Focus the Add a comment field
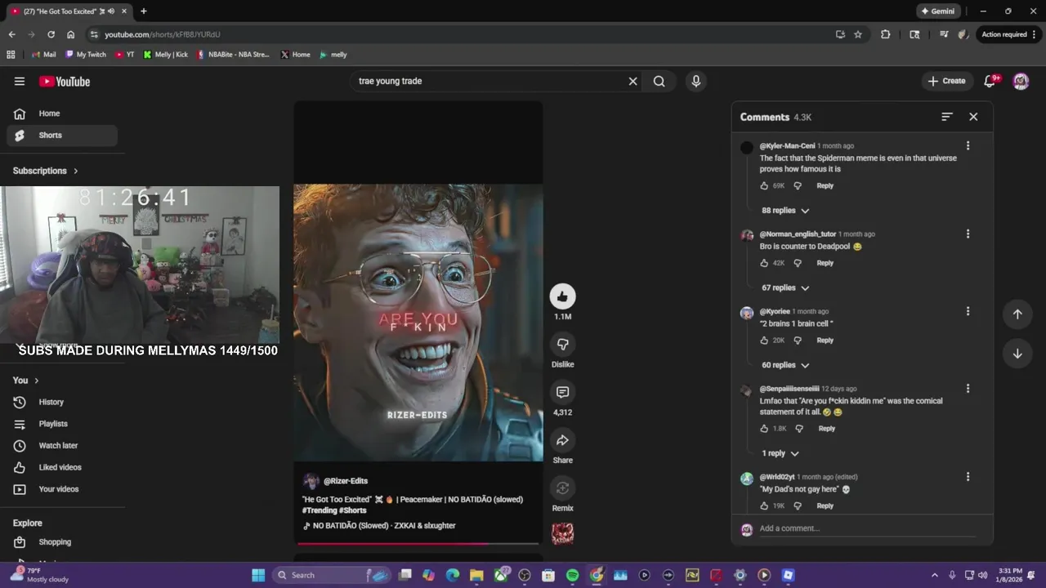This screenshot has height=588, width=1046. tap(866, 528)
